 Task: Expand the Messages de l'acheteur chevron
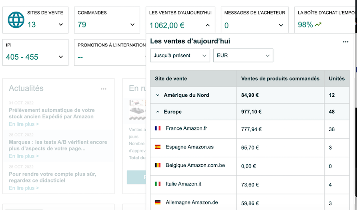pyautogui.click(x=281, y=25)
